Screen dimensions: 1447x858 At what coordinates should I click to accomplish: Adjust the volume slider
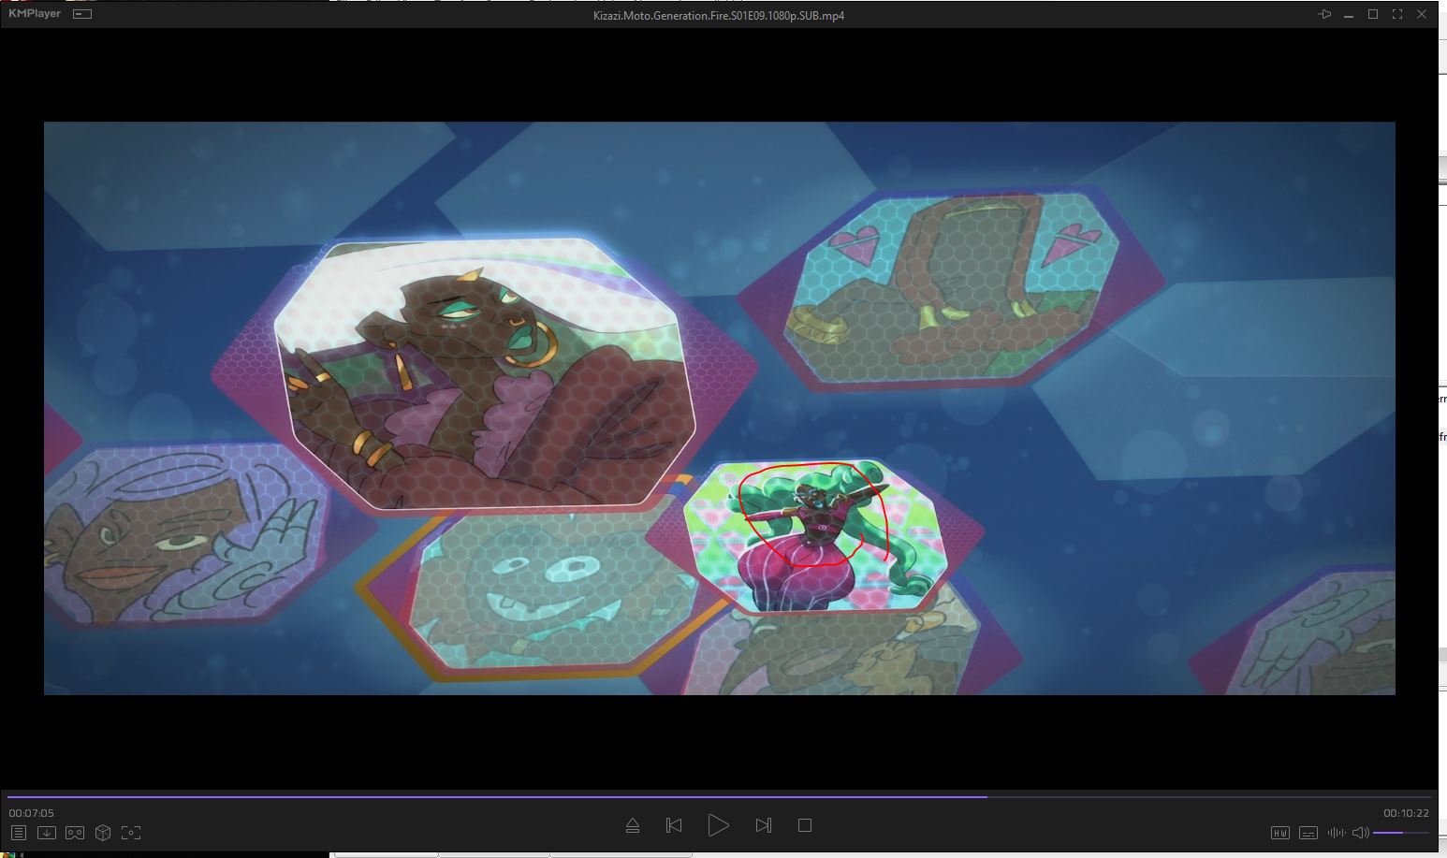(x=1400, y=833)
